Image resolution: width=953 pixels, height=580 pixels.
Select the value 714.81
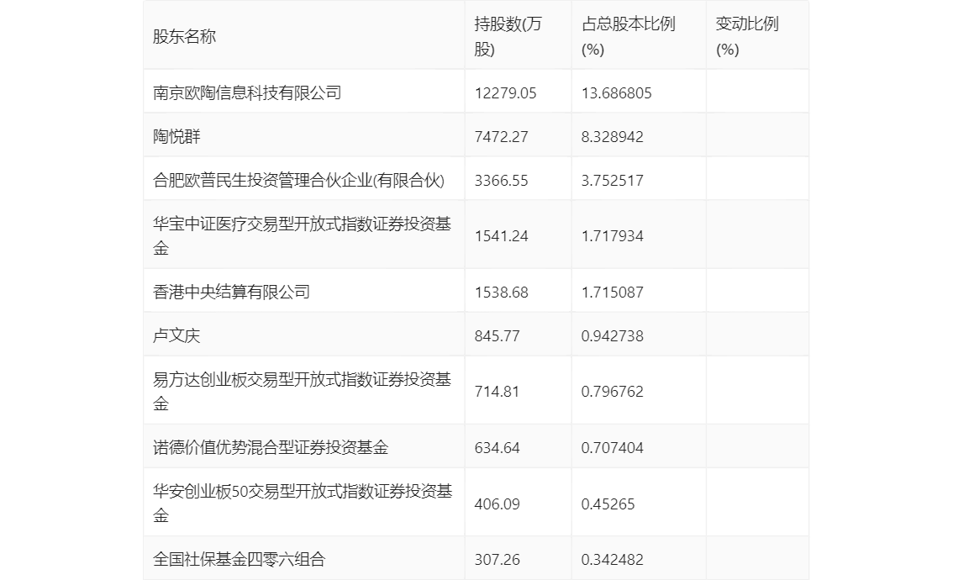[x=497, y=392]
